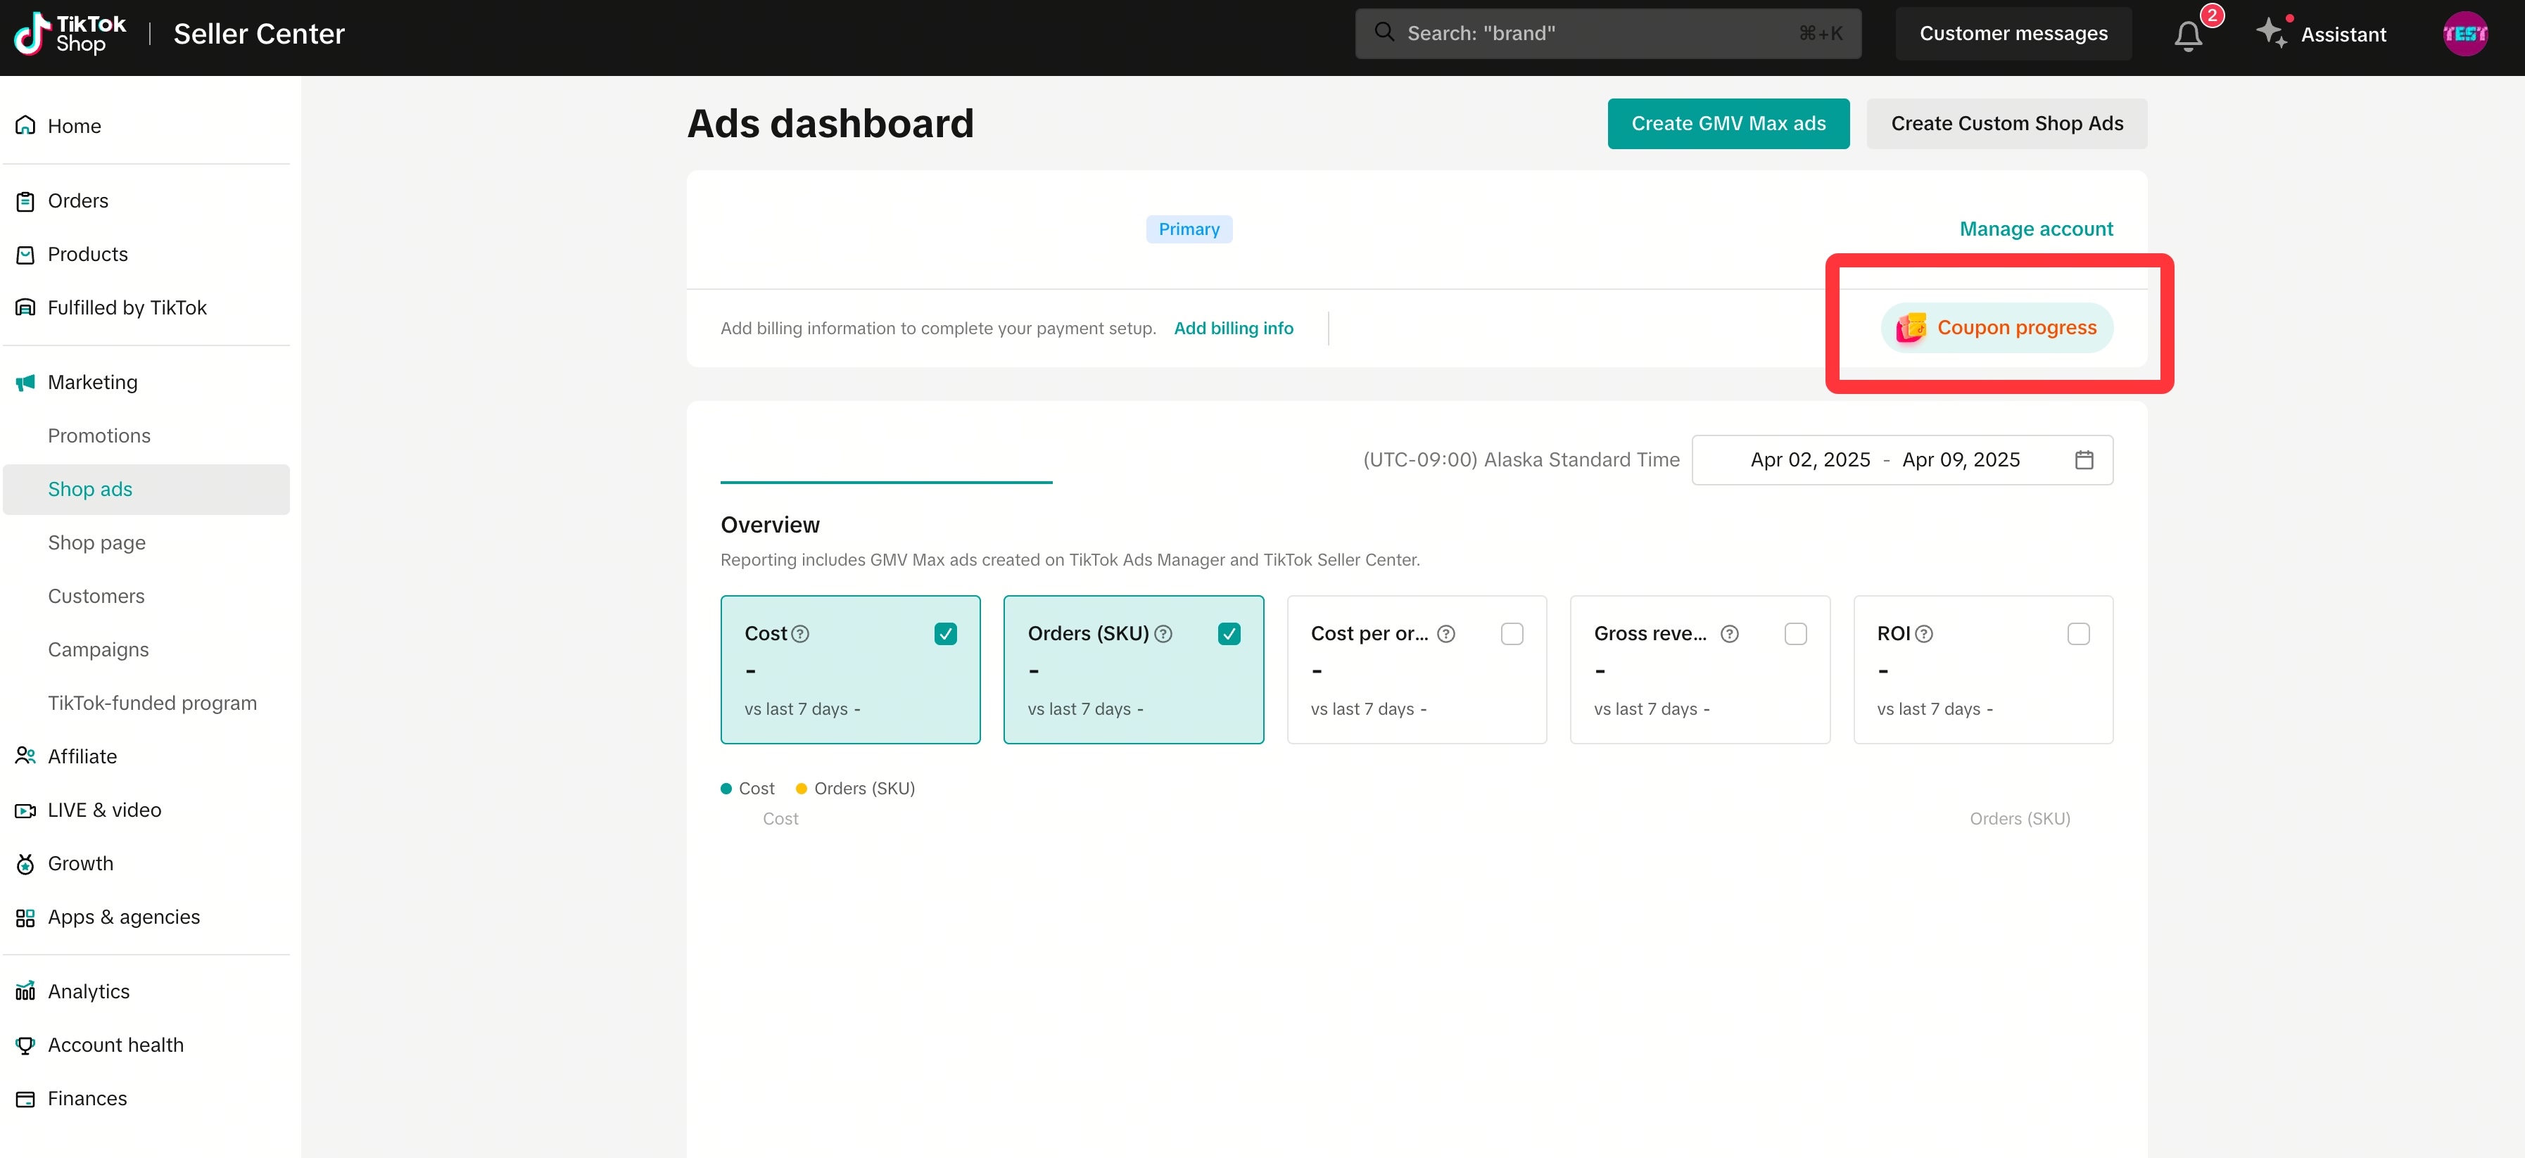Viewport: 2525px width, 1158px height.
Task: Click the Finances card icon
Action: (25, 1099)
